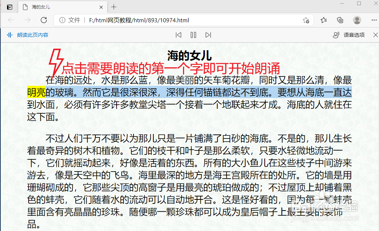This screenshot has height=231, width=379.
Task: Add this page to favorites
Action: [306, 20]
